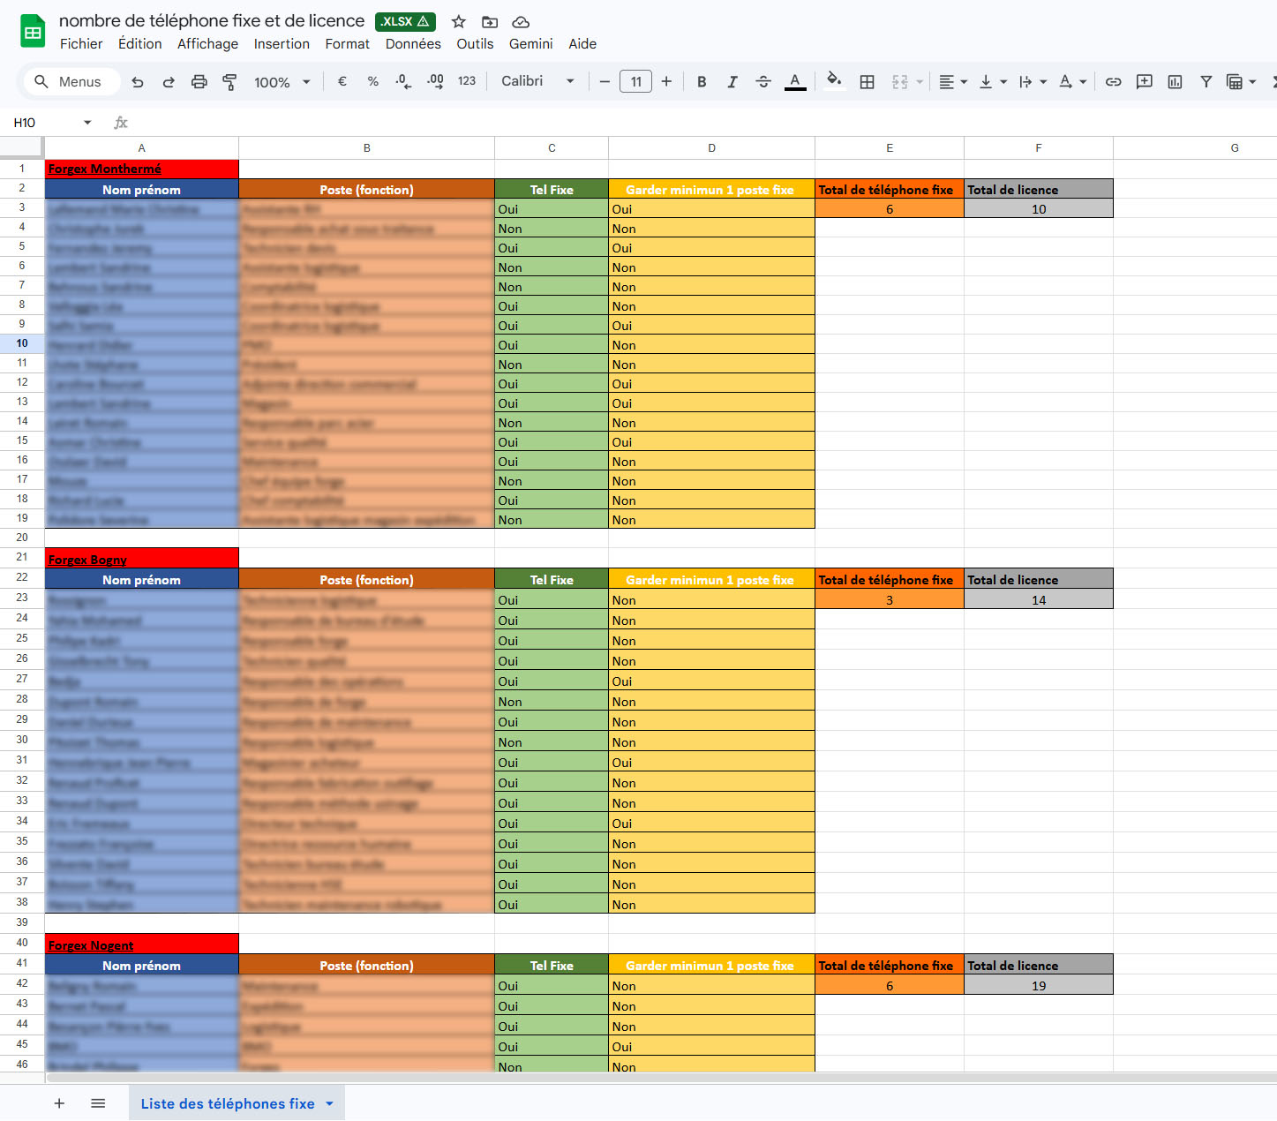Click the font size 11 field
The image size is (1277, 1121).
(635, 81)
